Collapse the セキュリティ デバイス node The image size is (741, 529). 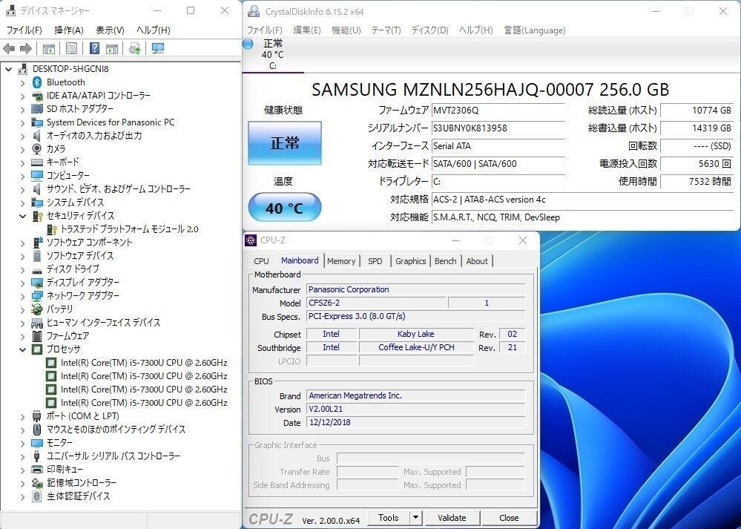click(22, 216)
